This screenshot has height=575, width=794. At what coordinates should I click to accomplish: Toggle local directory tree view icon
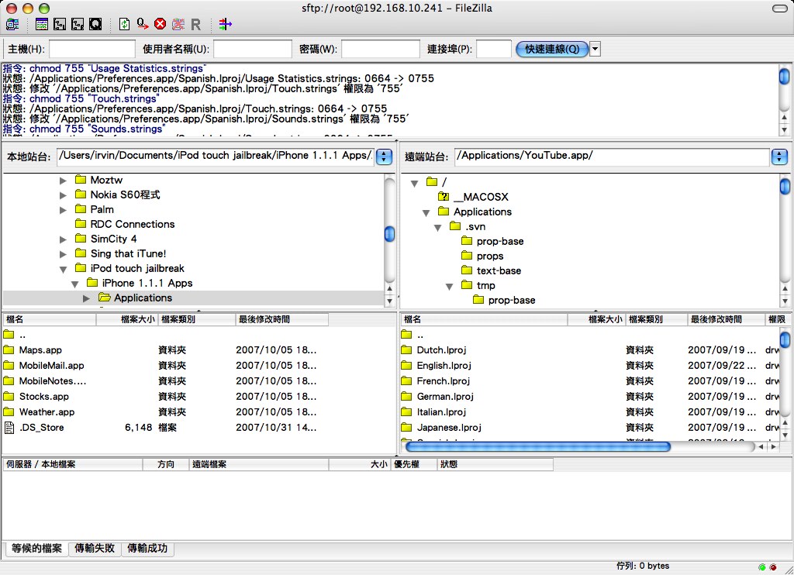coord(60,24)
